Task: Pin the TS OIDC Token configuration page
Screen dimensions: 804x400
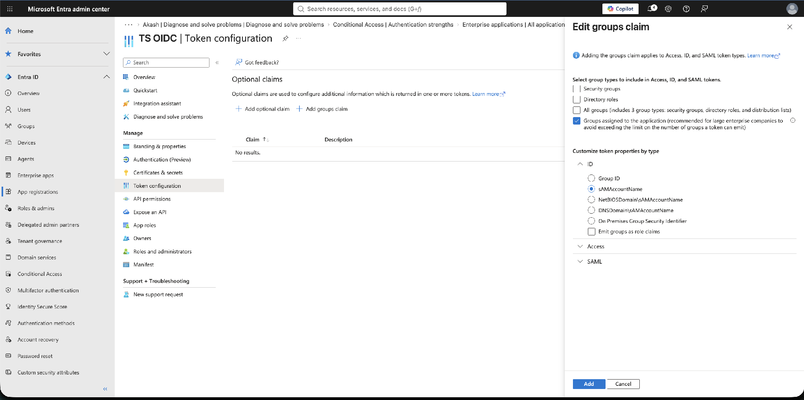Action: (x=286, y=39)
